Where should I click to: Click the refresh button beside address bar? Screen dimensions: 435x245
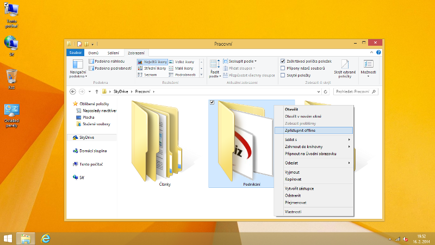click(325, 91)
